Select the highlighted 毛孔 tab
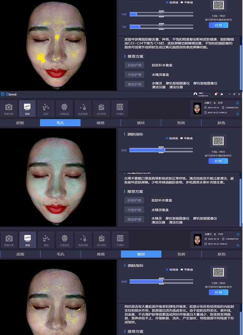This screenshot has height=335, width=243. tap(60, 123)
